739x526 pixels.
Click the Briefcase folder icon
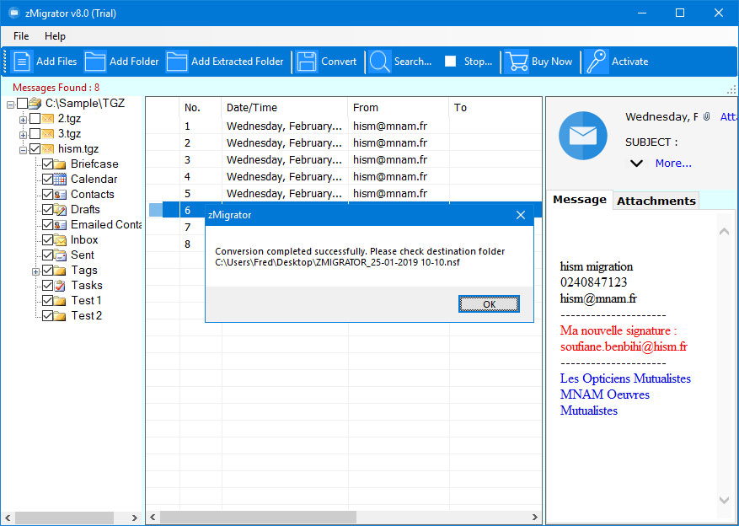pyautogui.click(x=60, y=164)
